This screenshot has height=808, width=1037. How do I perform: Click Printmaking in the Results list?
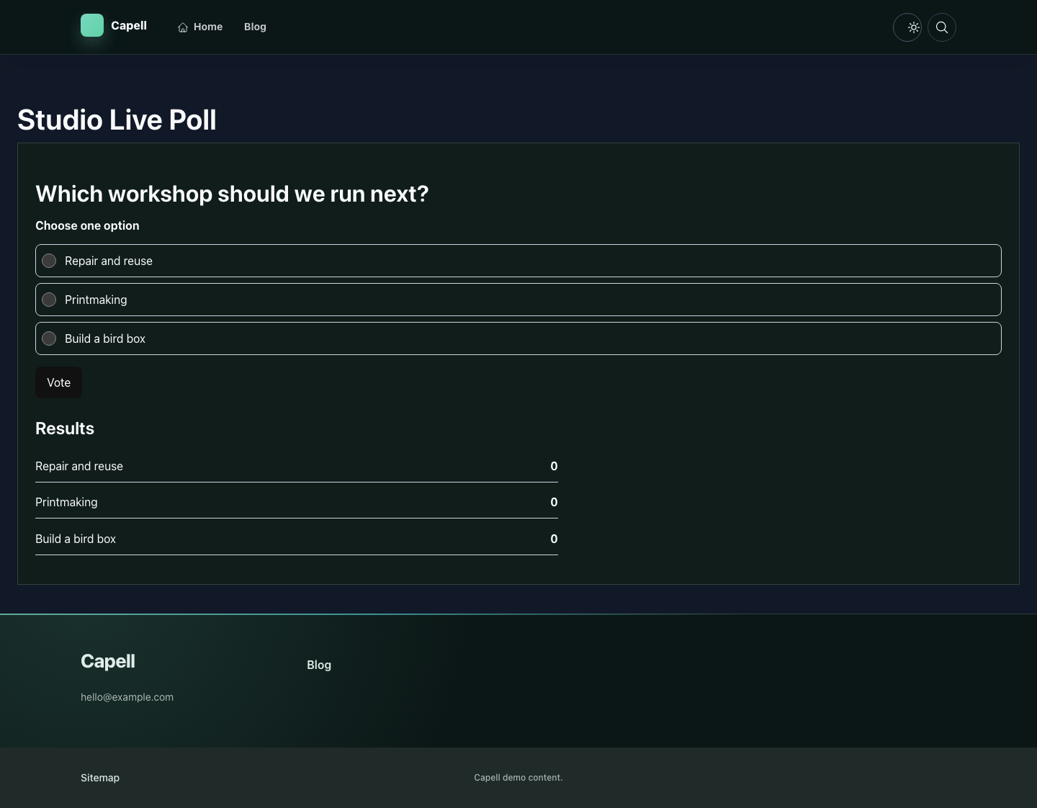click(66, 502)
